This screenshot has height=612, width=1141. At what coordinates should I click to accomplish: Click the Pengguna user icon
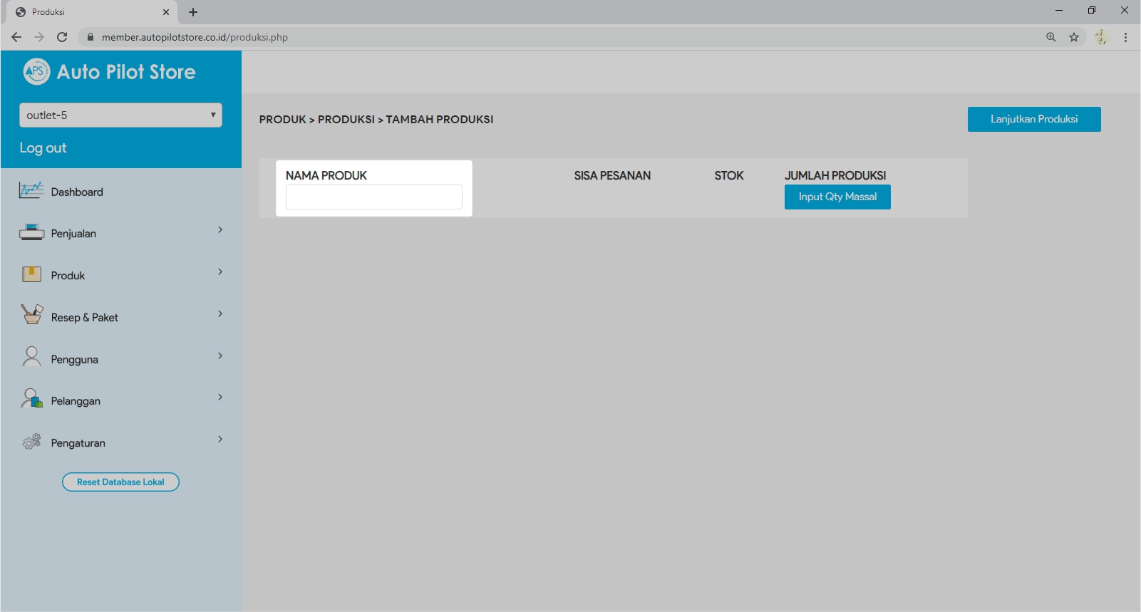pyautogui.click(x=31, y=356)
